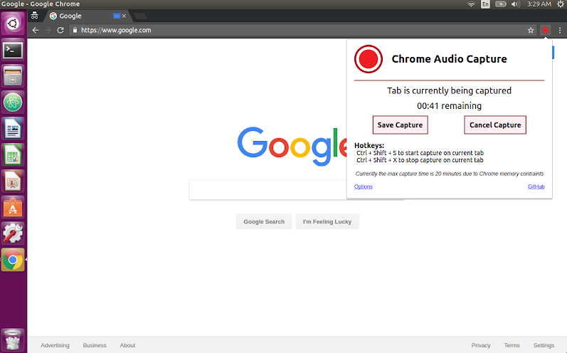Open LibreOffice Calc from the dock
The height and width of the screenshot is (353, 567).
[13, 155]
